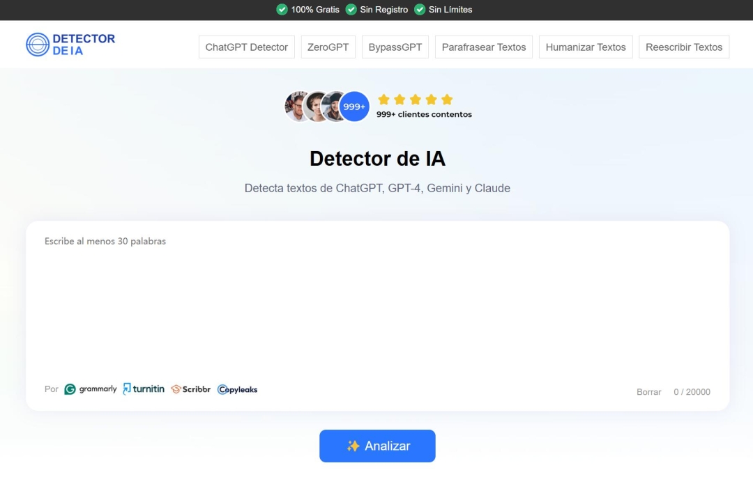Screen dimensions: 753x477
Task: Click the Analizar button
Action: click(377, 446)
